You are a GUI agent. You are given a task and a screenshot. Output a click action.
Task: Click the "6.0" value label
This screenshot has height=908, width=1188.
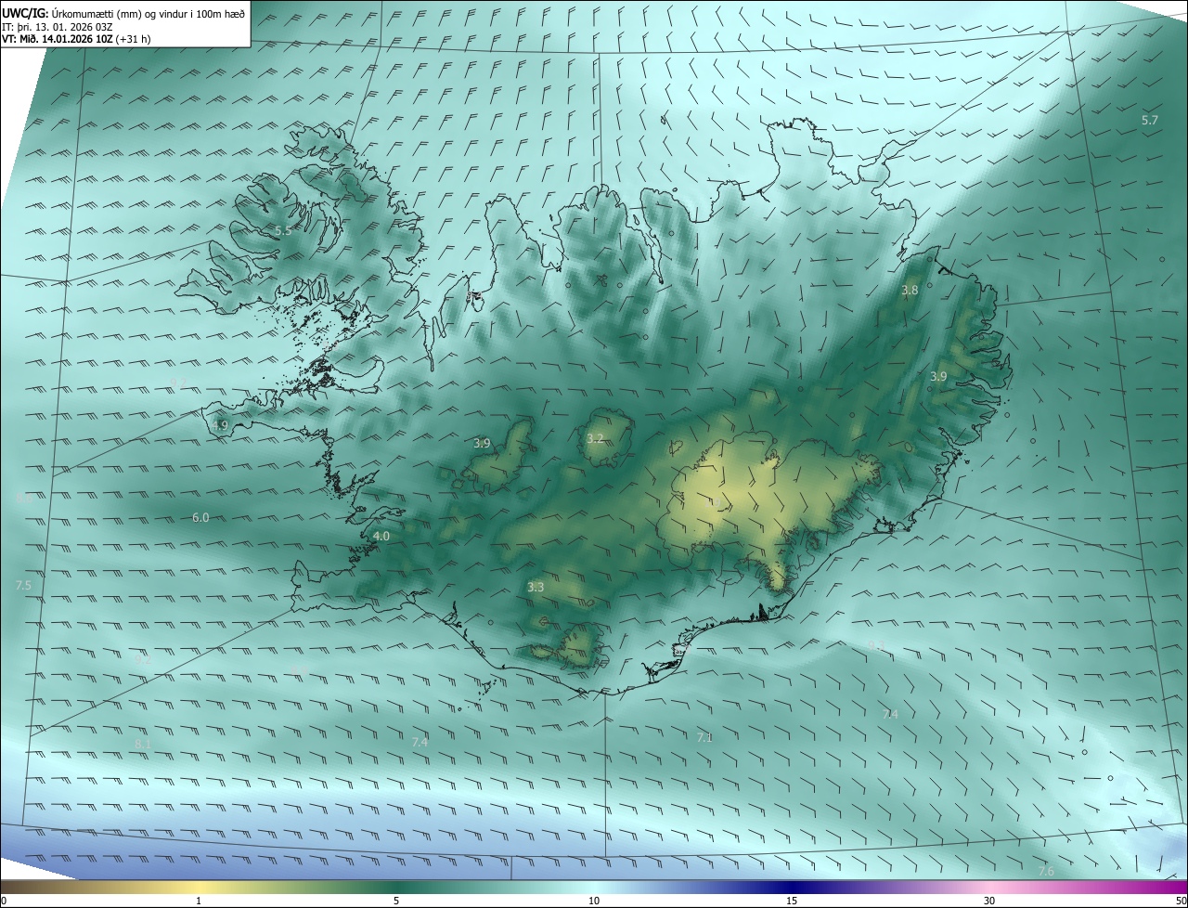200,517
